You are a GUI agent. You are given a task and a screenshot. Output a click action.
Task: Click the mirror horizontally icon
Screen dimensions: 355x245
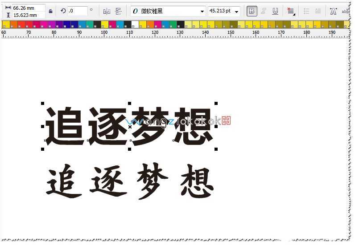pyautogui.click(x=107, y=11)
